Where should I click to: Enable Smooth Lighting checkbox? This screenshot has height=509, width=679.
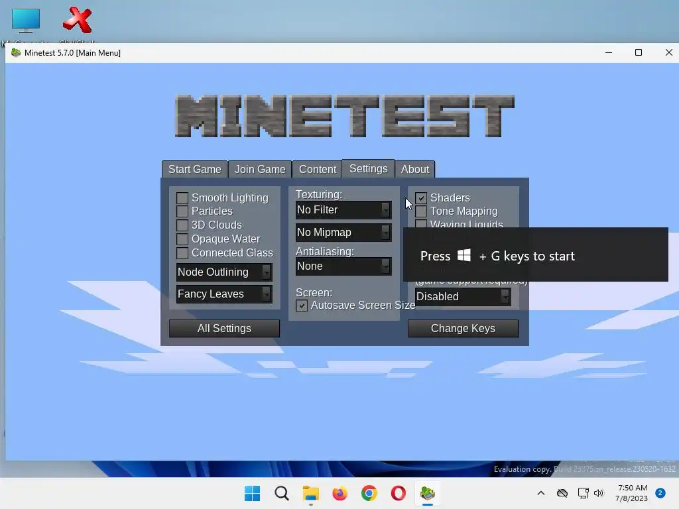click(x=182, y=198)
